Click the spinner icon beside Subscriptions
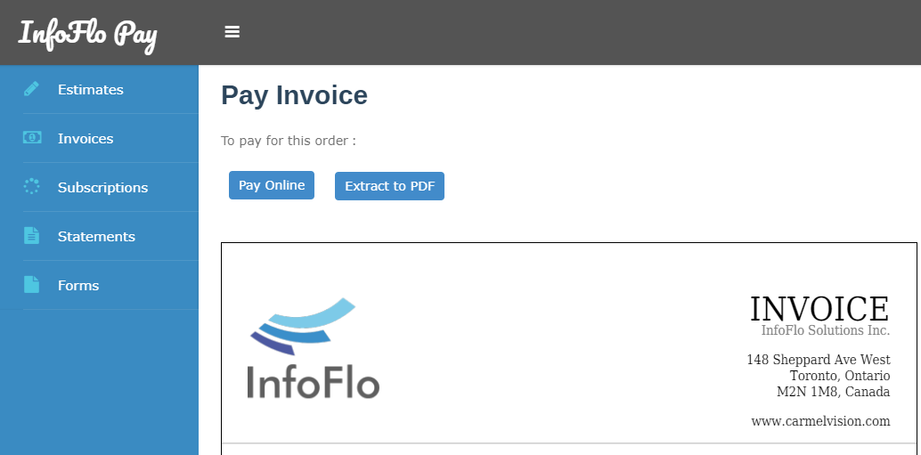This screenshot has height=455, width=921. click(31, 186)
